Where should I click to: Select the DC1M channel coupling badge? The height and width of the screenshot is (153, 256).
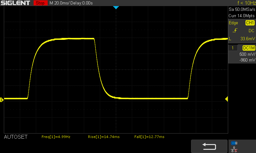[x=249, y=48]
